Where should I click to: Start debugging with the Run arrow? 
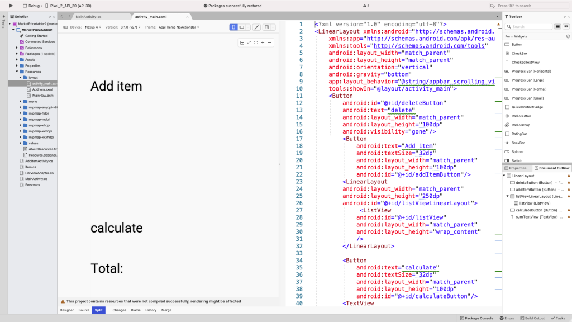[10, 5]
